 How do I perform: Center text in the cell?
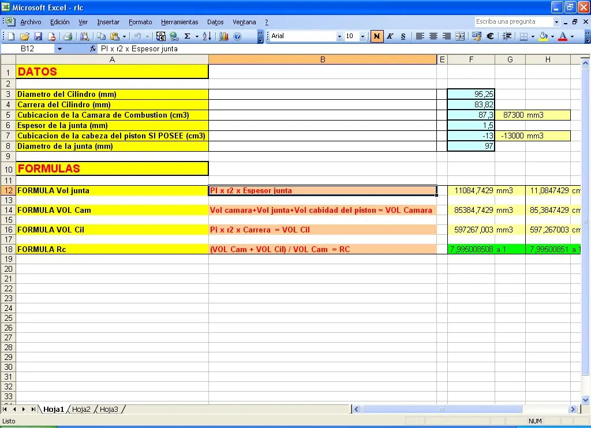tap(433, 36)
